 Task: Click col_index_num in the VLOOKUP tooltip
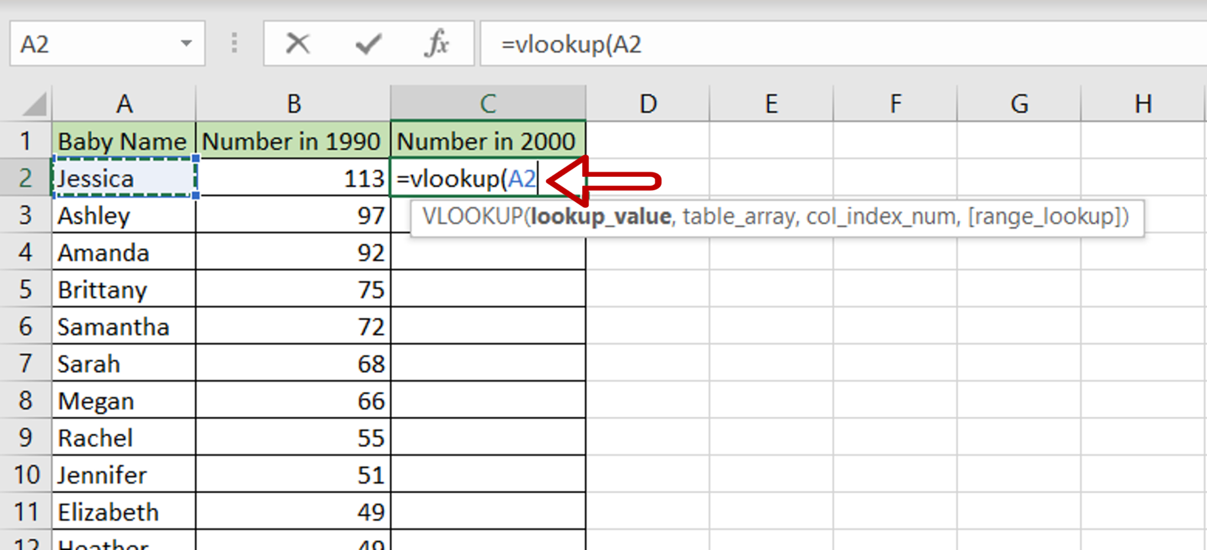pyautogui.click(x=880, y=217)
